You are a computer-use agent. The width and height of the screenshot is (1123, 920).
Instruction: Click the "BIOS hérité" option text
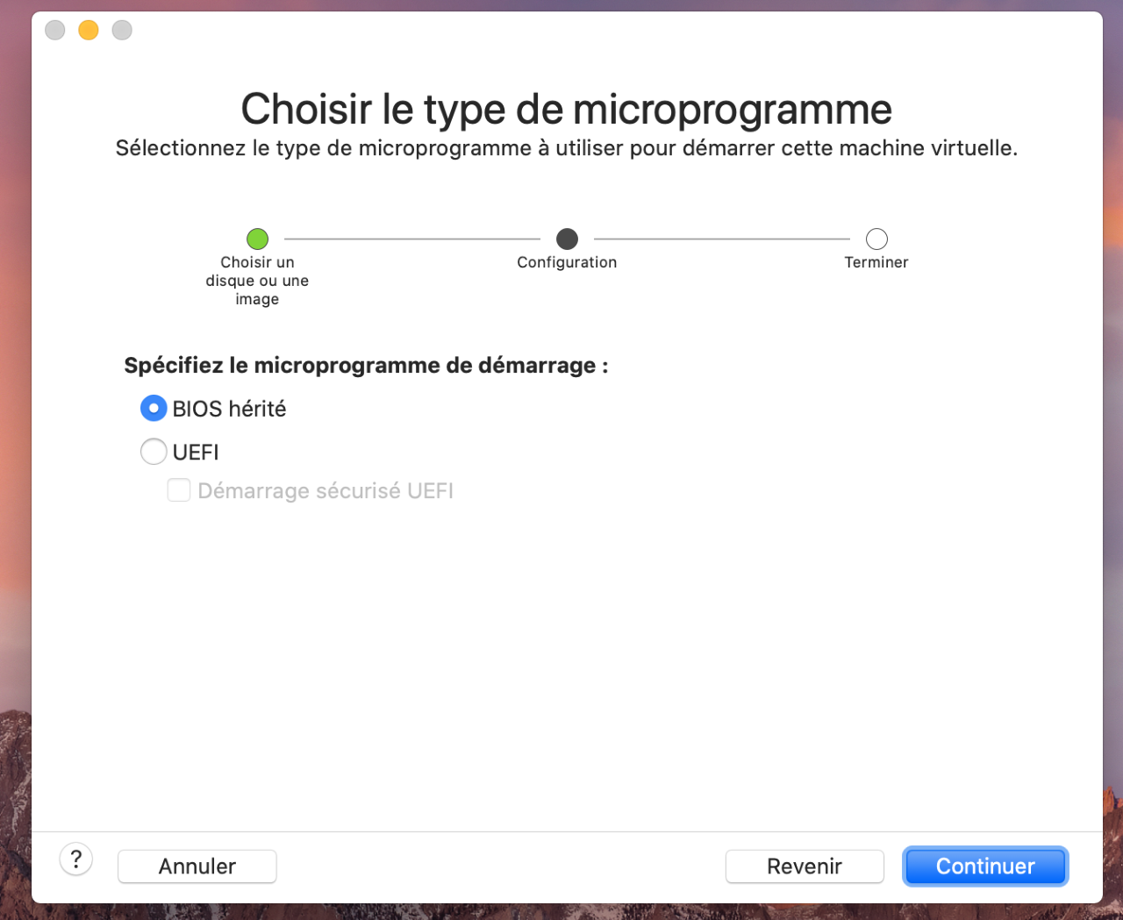tap(230, 409)
